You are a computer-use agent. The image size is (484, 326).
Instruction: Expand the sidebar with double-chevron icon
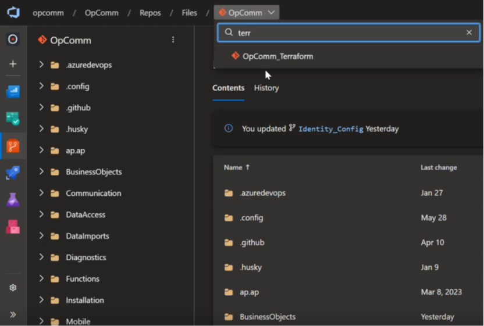click(13, 314)
